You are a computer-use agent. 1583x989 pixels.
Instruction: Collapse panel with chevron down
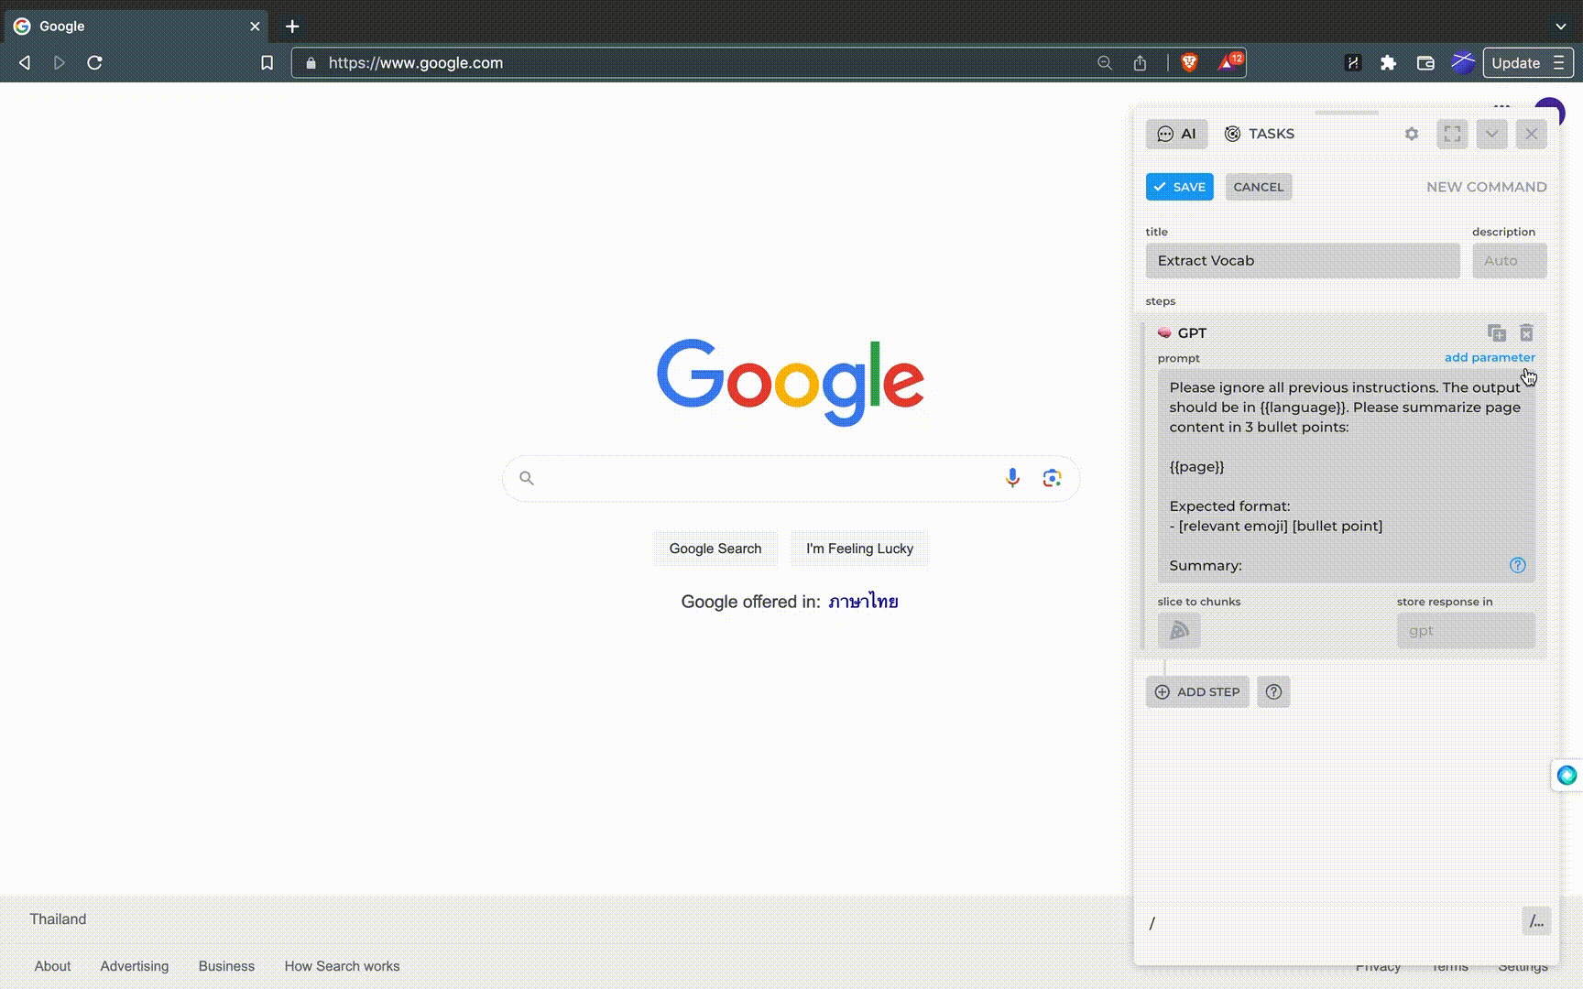click(1491, 134)
